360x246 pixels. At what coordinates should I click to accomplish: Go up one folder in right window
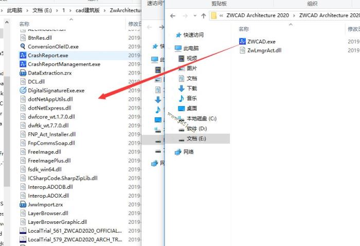[204, 15]
